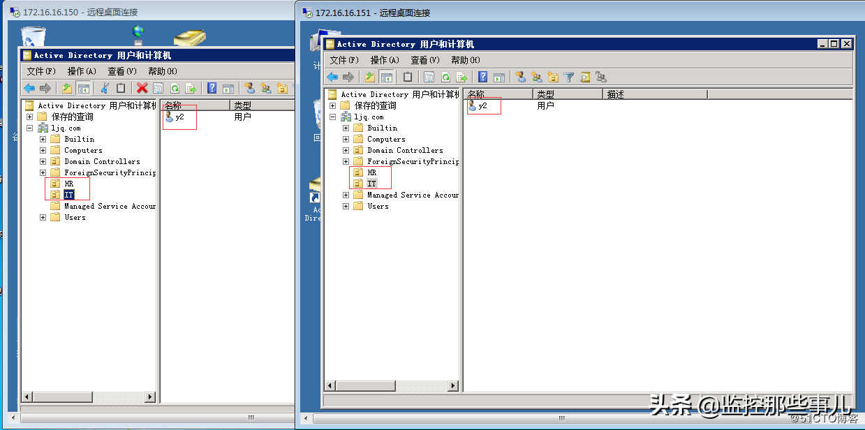Open 操作(A) menu in left window

[x=82, y=71]
